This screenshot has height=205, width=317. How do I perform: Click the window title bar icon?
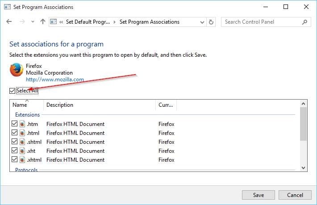click(x=8, y=7)
